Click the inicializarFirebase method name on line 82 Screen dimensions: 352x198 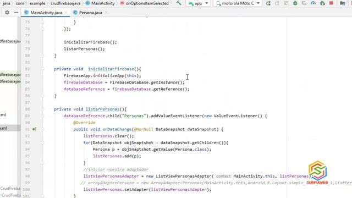(x=111, y=69)
